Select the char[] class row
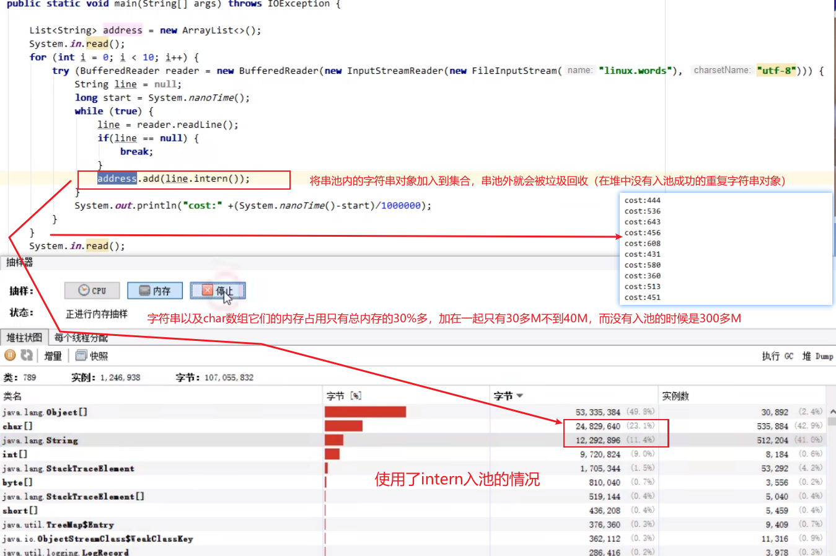This screenshot has width=836, height=556. (17, 426)
